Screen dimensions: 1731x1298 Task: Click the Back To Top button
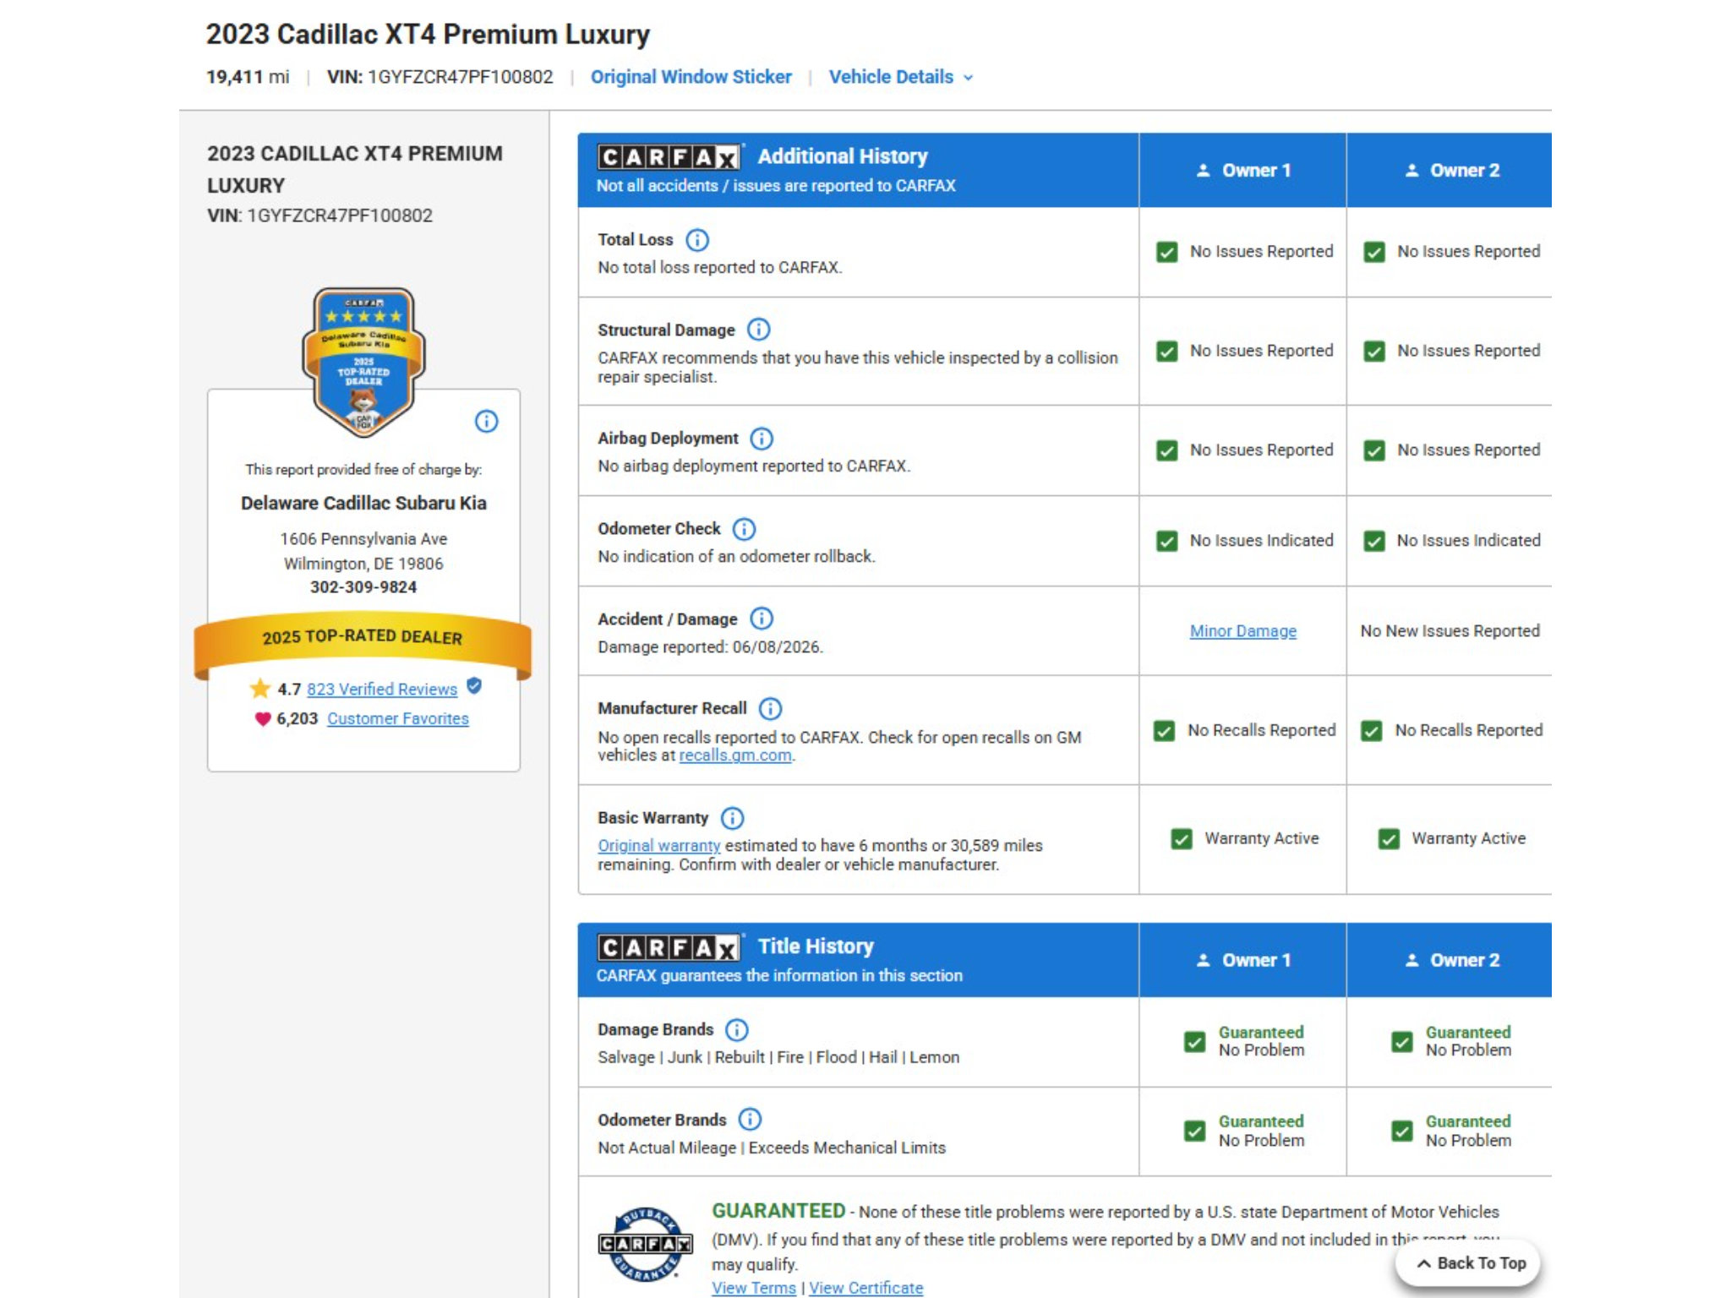pos(1468,1263)
